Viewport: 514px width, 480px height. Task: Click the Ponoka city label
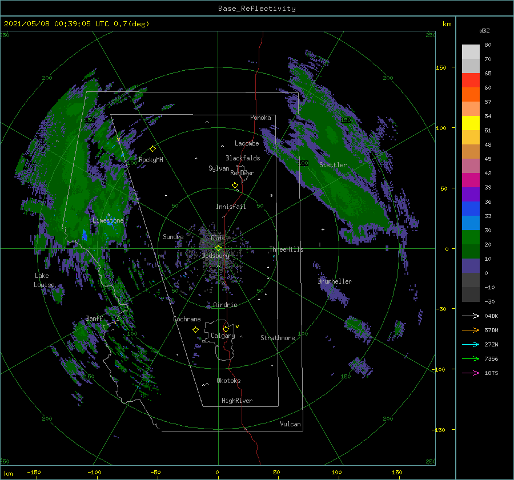pyautogui.click(x=260, y=118)
